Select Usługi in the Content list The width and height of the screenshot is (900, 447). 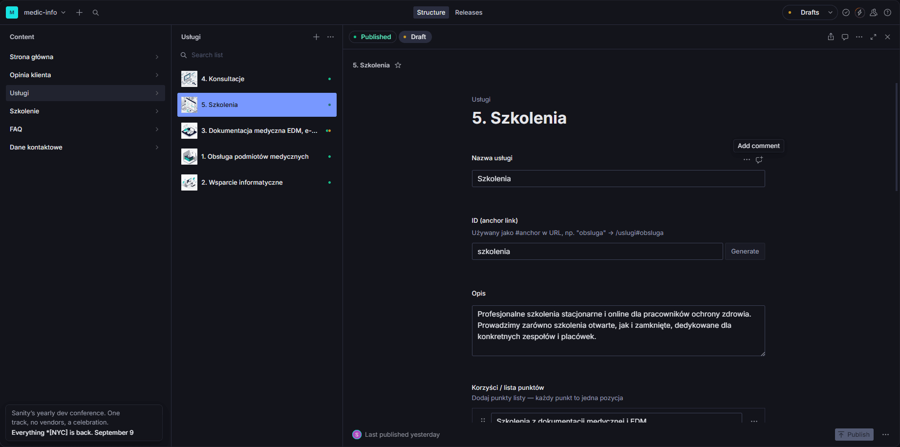[86, 93]
